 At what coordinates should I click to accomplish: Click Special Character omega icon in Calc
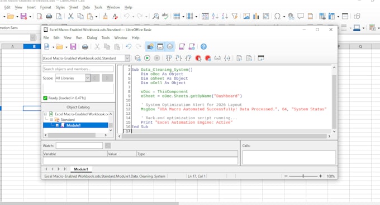[x=278, y=16]
